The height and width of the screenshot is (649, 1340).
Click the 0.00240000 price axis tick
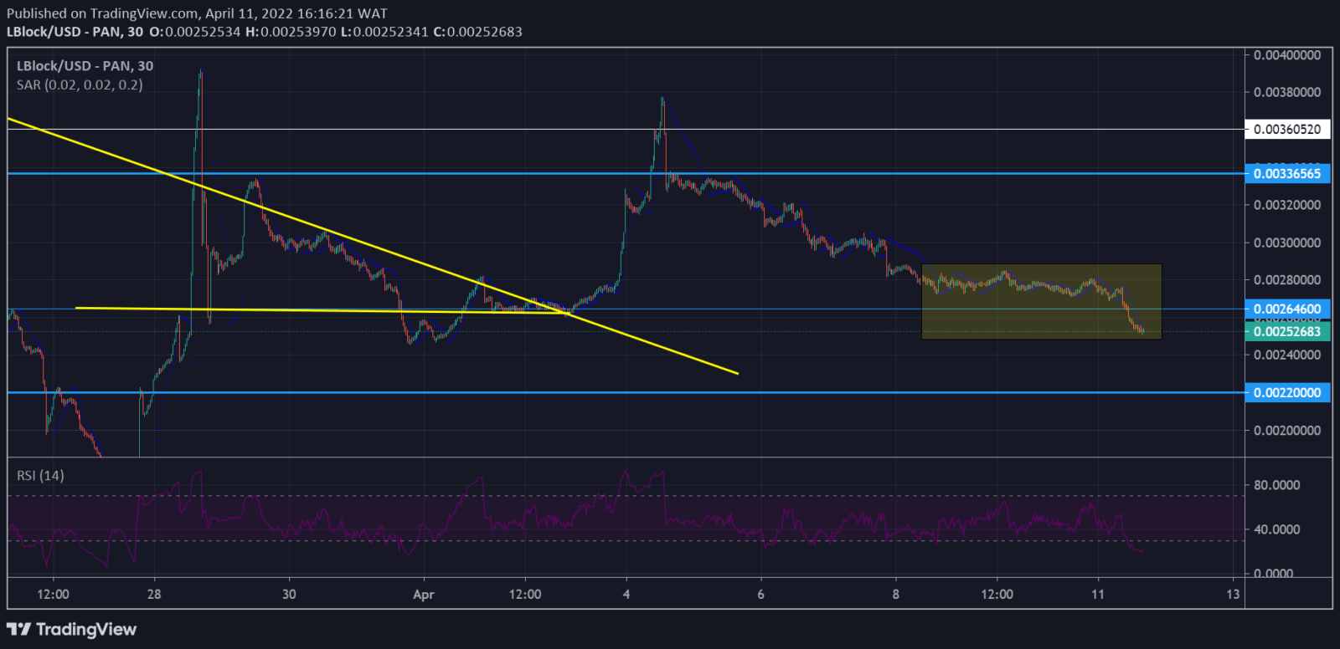pyautogui.click(x=1287, y=355)
